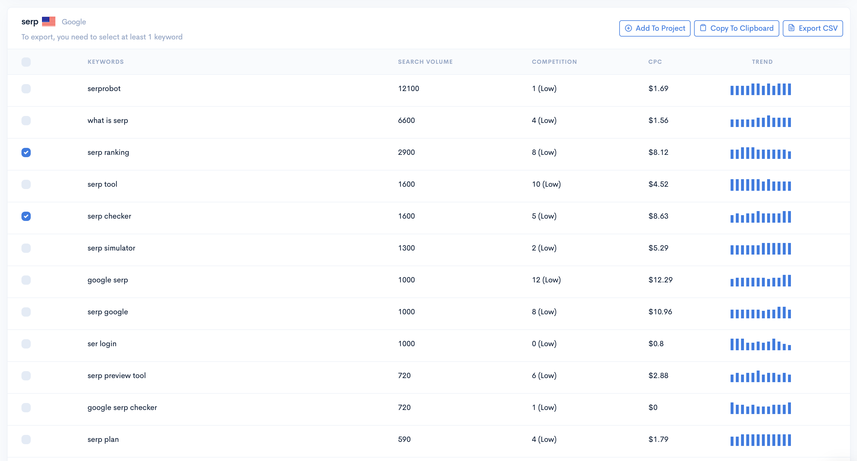Click the google serp checker keyword
This screenshot has width=857, height=461.
pyautogui.click(x=122, y=407)
